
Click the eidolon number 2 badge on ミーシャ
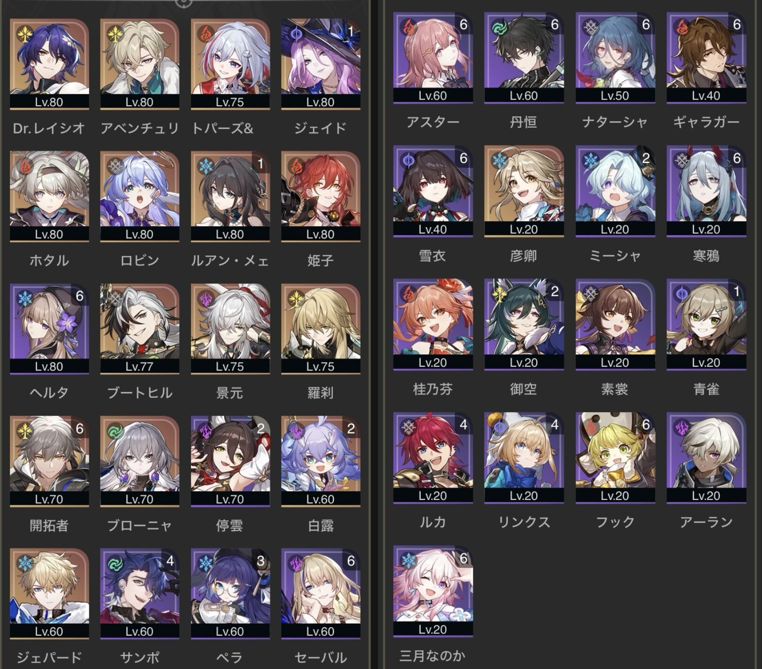click(x=646, y=158)
